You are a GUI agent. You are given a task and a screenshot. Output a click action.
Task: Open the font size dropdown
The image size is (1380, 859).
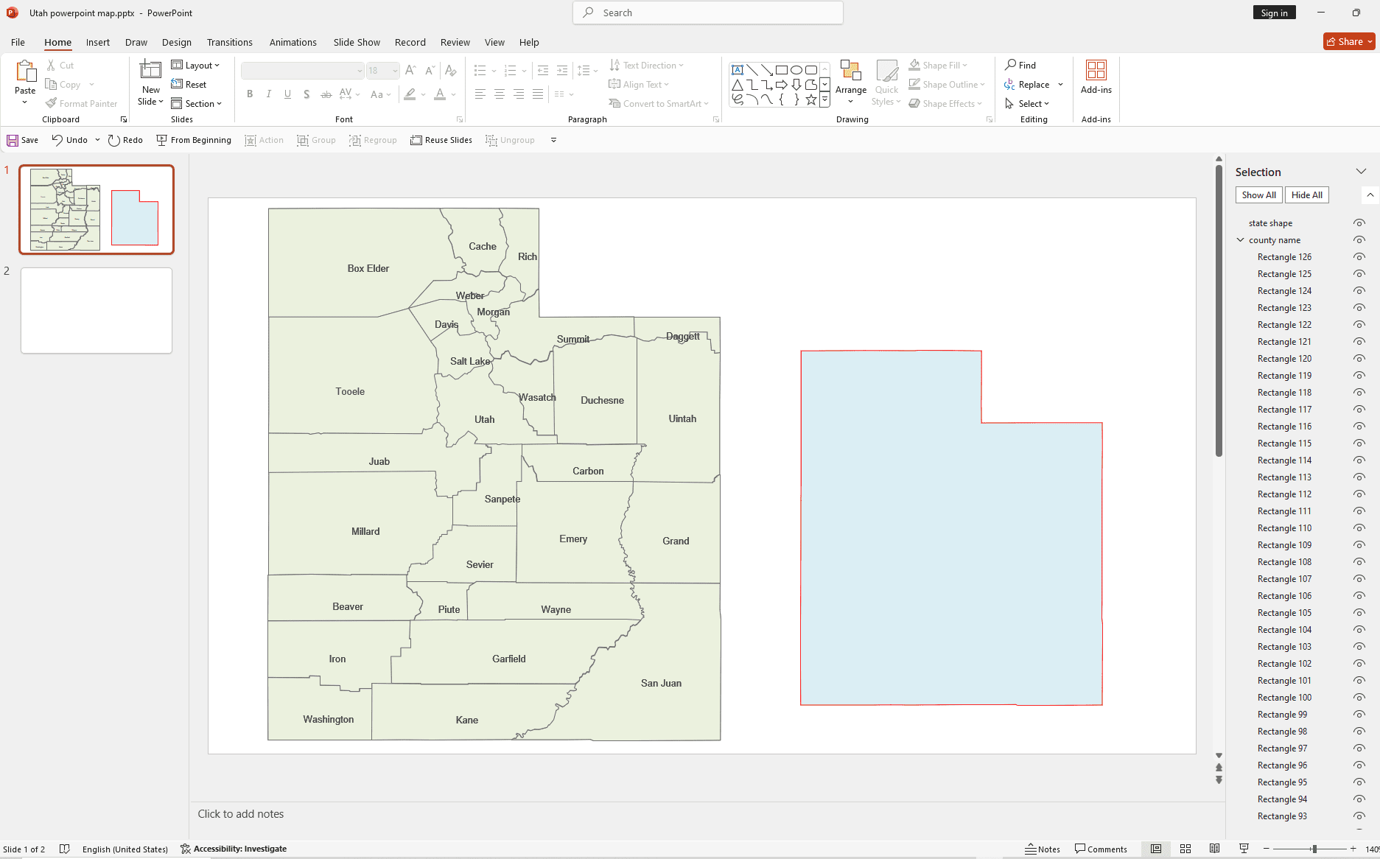pyautogui.click(x=396, y=71)
